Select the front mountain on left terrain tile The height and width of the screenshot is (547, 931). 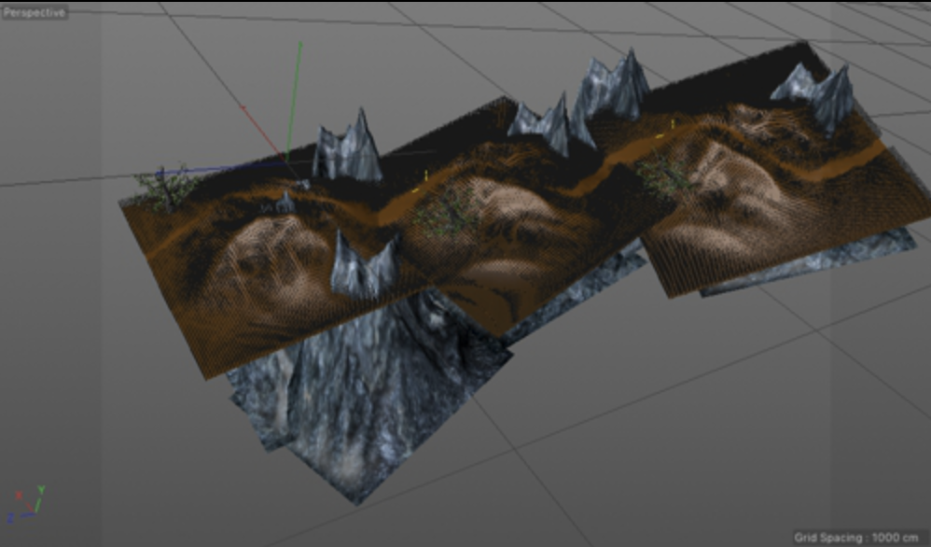[x=364, y=264]
